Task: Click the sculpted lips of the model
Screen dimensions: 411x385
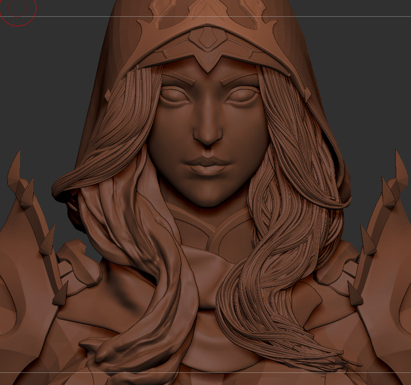Action: (207, 166)
